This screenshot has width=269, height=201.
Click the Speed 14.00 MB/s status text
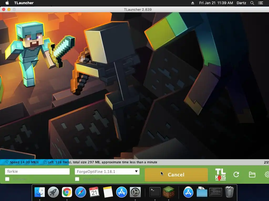[x=24, y=162]
